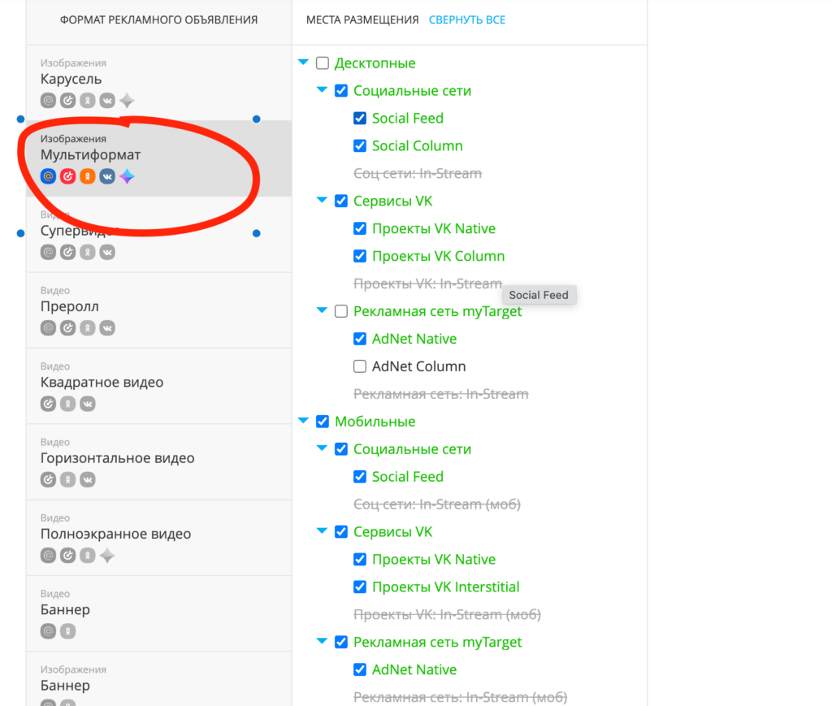Click the Места размещения header text
The width and height of the screenshot is (832, 706).
[362, 19]
